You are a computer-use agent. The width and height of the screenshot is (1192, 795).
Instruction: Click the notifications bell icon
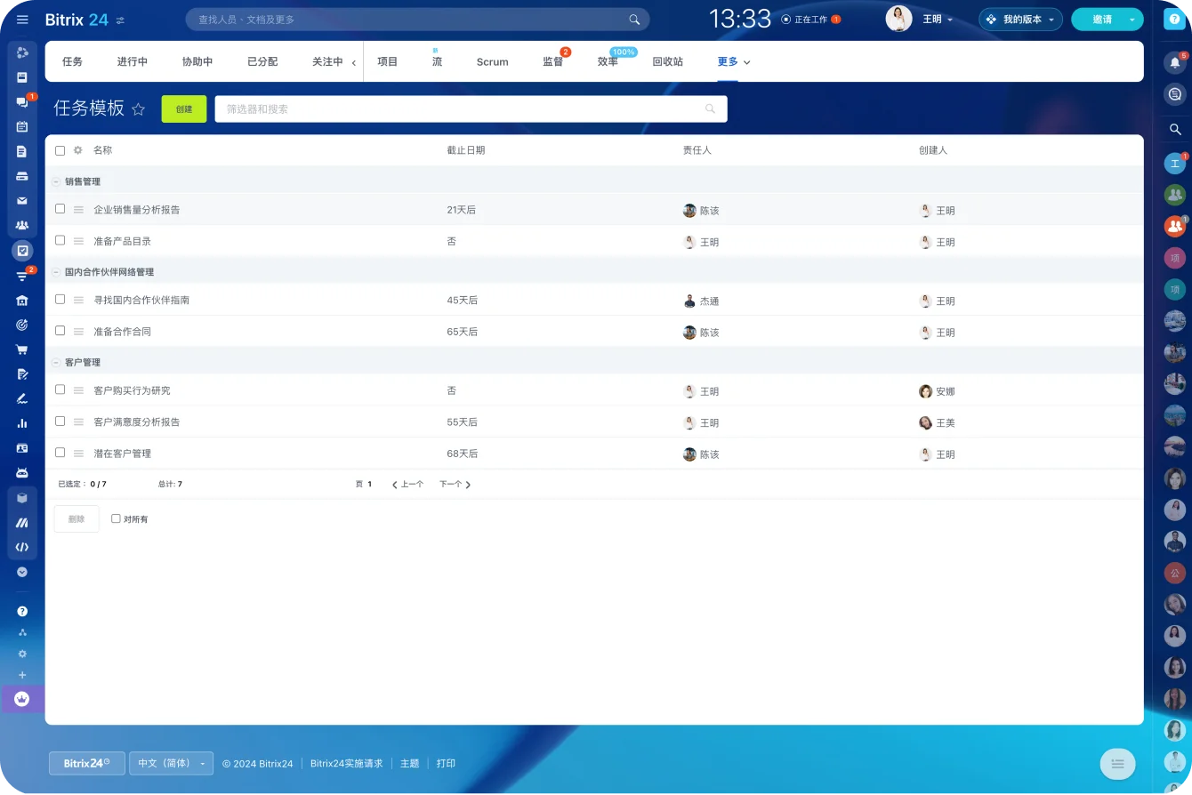coord(1175,63)
